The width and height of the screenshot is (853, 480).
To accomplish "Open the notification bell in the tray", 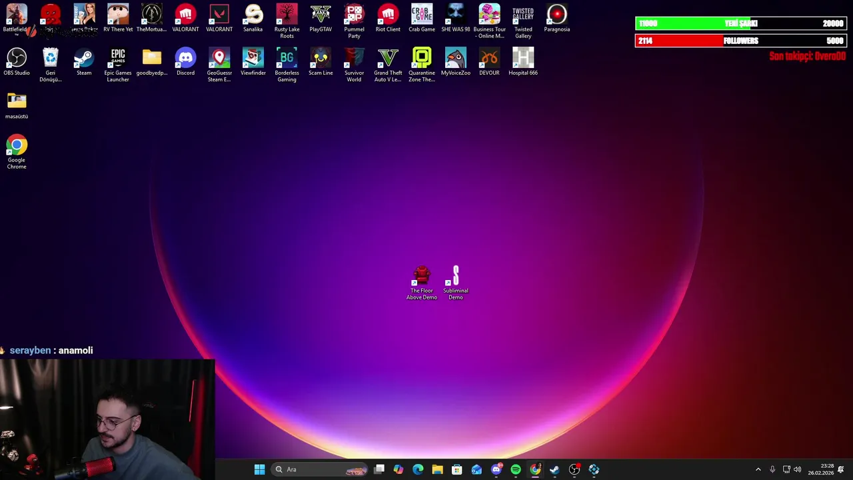I will click(841, 469).
